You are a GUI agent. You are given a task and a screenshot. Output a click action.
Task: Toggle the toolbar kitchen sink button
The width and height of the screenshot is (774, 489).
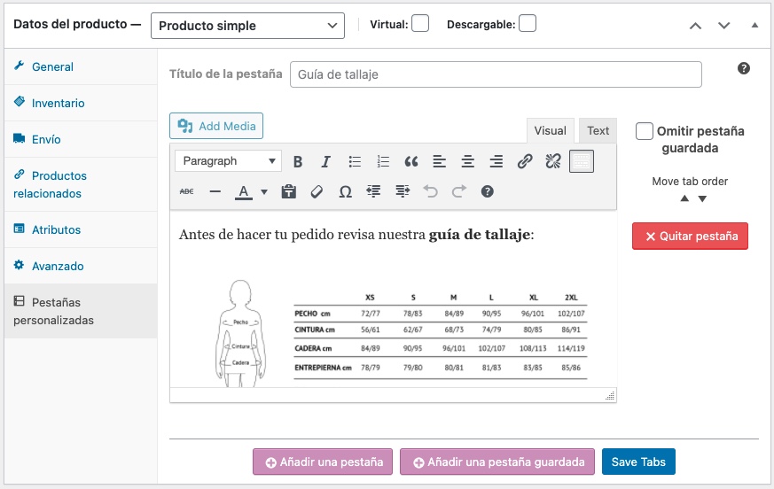(581, 161)
